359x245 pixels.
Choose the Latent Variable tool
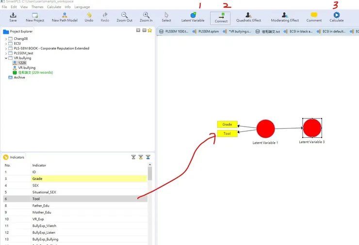[193, 17]
